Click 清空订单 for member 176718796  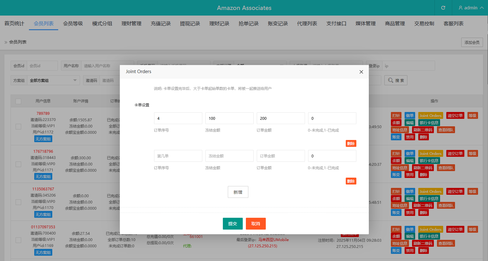[x=455, y=154]
